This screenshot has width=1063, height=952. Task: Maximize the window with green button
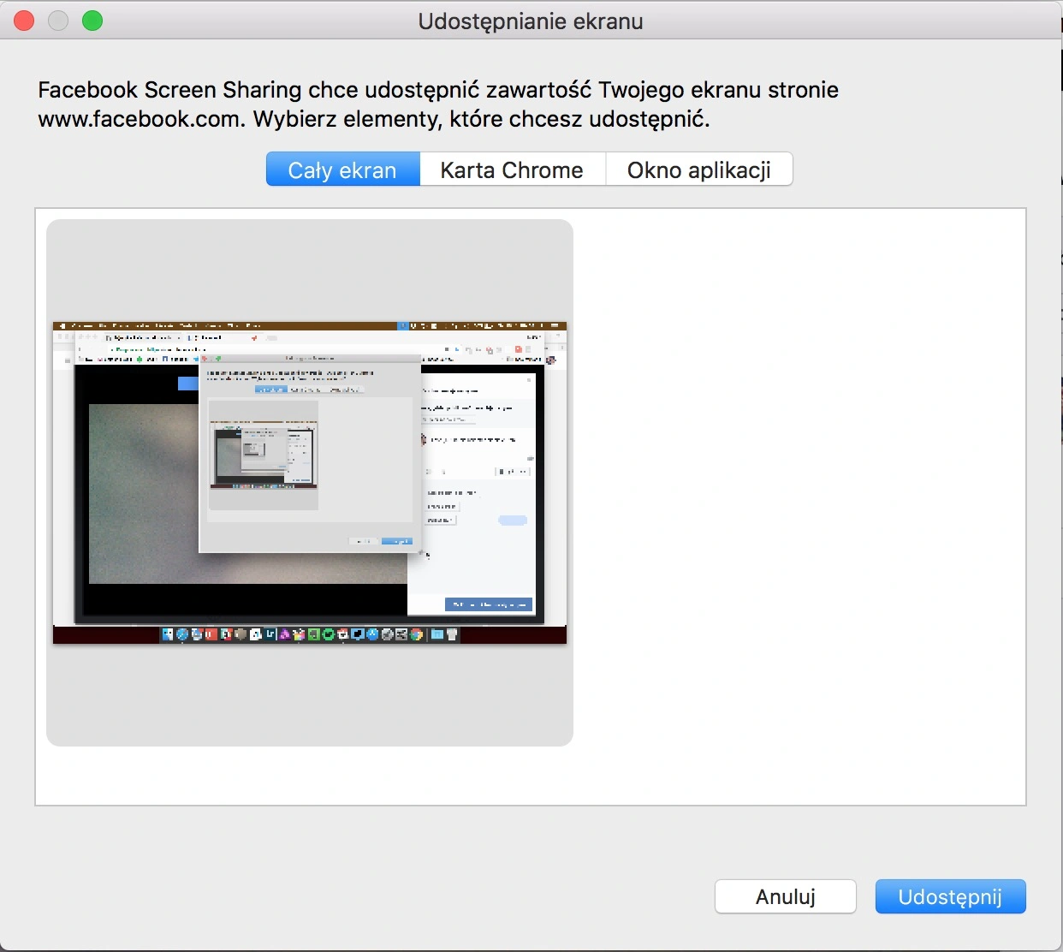click(92, 21)
